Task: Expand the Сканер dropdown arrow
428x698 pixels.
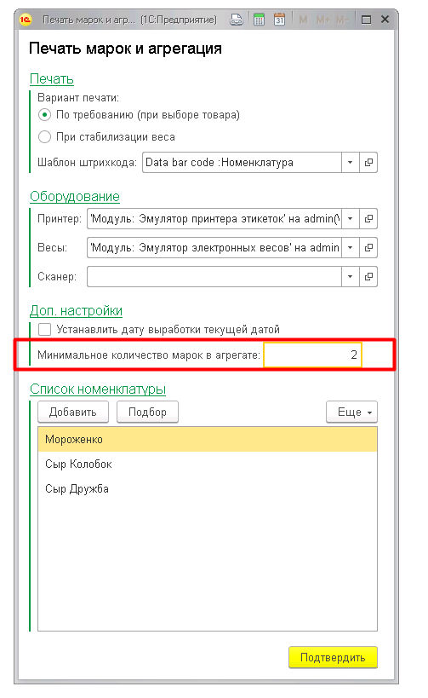Action: (351, 276)
